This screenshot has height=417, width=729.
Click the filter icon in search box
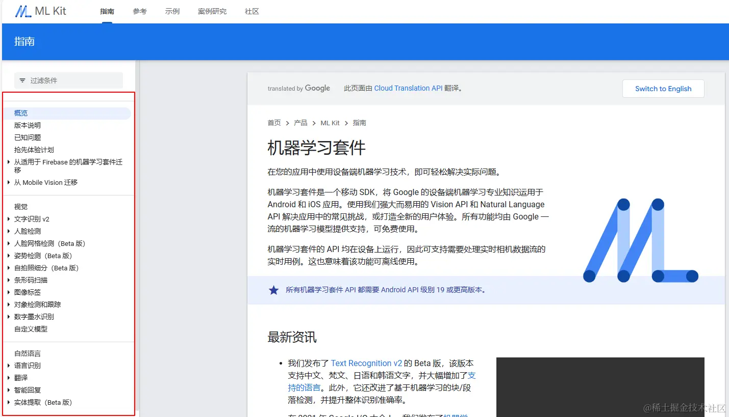22,80
